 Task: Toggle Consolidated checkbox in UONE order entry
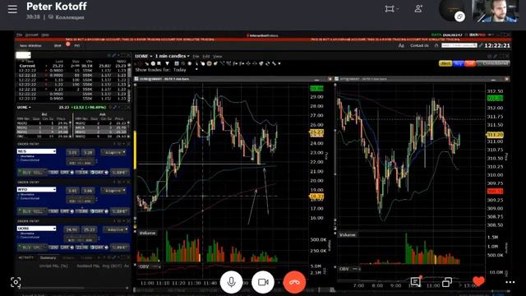(18, 238)
